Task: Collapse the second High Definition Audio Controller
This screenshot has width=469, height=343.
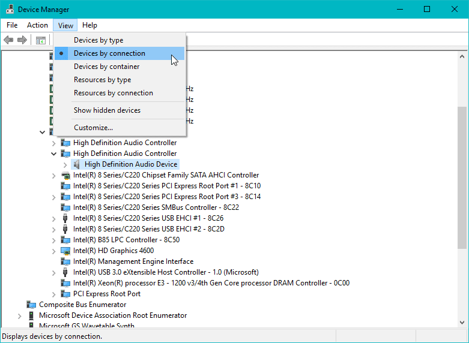Action: pyautogui.click(x=54, y=154)
